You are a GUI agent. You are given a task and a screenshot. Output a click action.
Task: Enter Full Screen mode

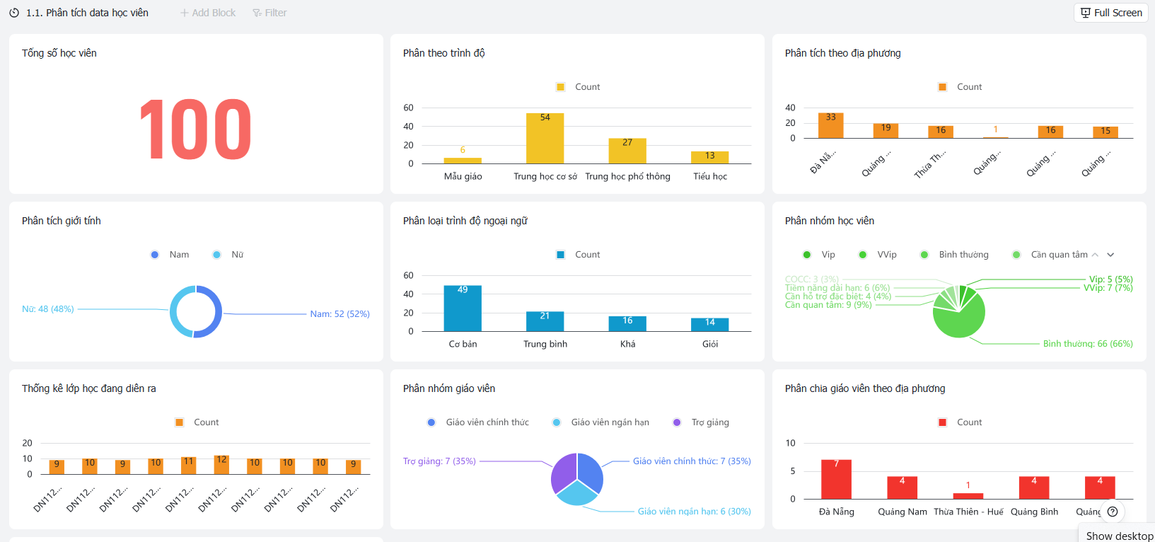pos(1111,13)
